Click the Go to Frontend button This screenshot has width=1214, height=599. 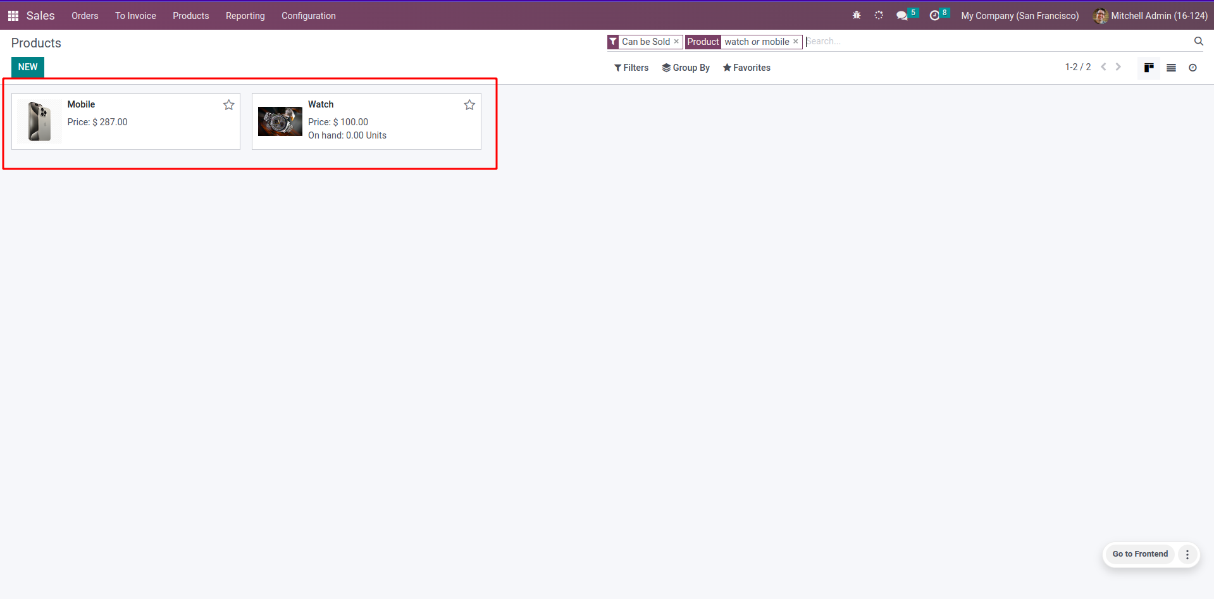1140,554
